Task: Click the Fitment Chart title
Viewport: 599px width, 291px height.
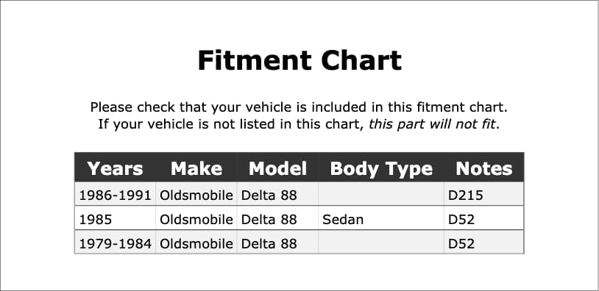Action: pyautogui.click(x=299, y=61)
